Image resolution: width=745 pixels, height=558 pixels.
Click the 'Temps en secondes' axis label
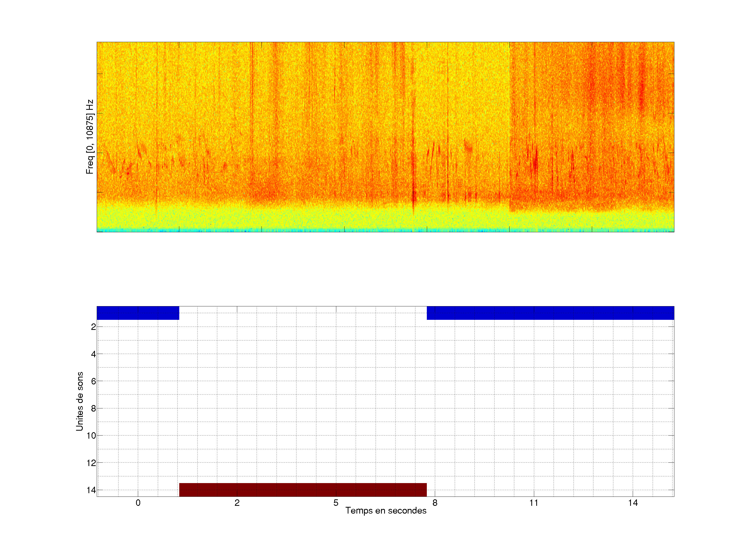point(386,510)
